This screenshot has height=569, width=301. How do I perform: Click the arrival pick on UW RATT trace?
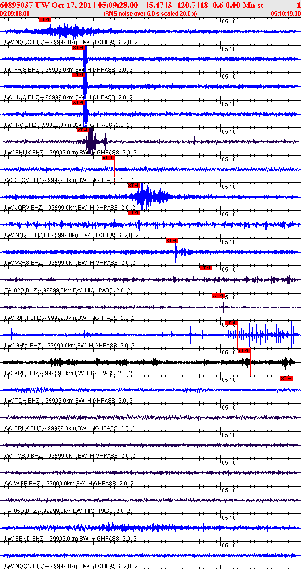(x=218, y=295)
